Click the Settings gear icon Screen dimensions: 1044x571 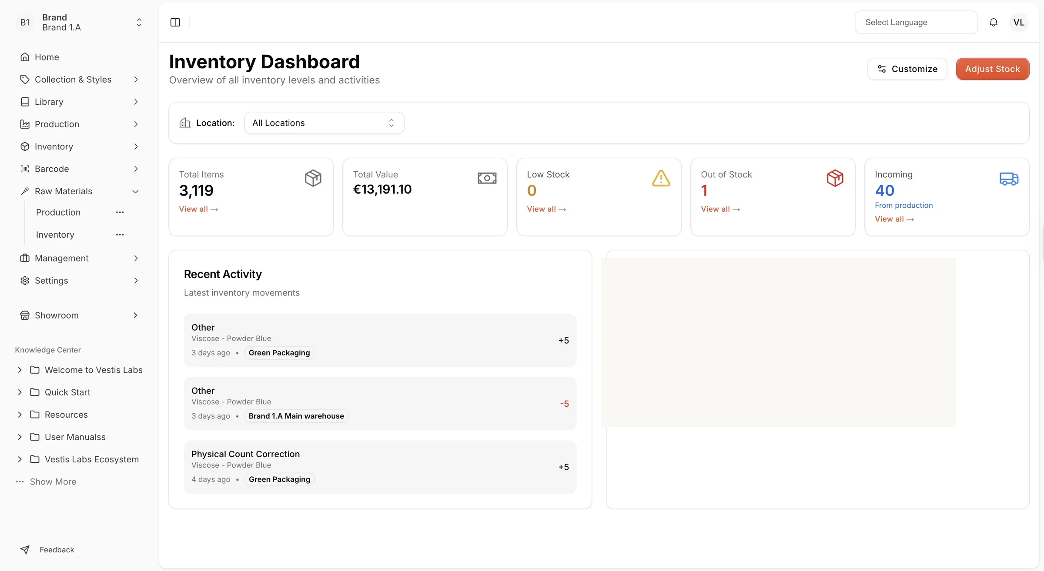pyautogui.click(x=25, y=280)
